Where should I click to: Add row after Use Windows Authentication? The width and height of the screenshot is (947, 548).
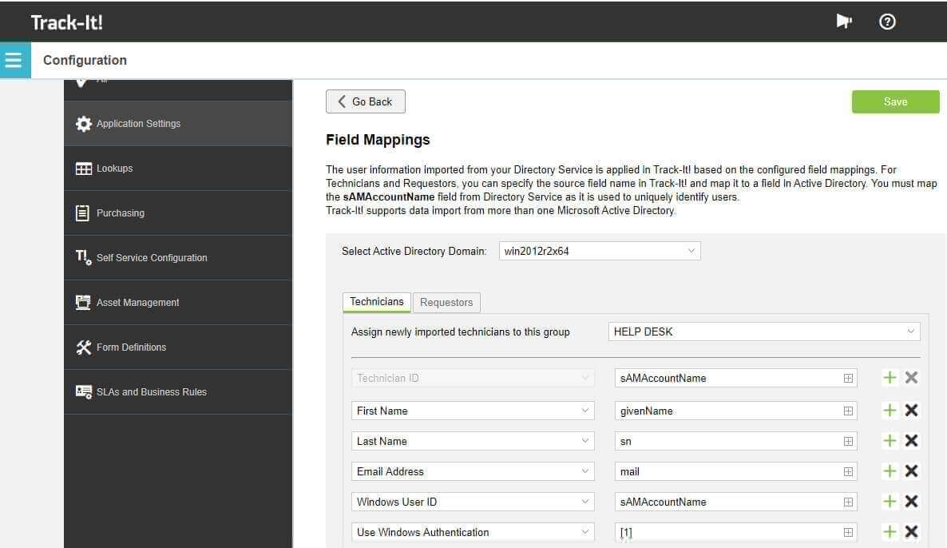(x=889, y=532)
